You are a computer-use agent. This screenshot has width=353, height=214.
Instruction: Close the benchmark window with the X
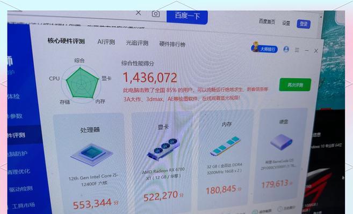point(316,51)
